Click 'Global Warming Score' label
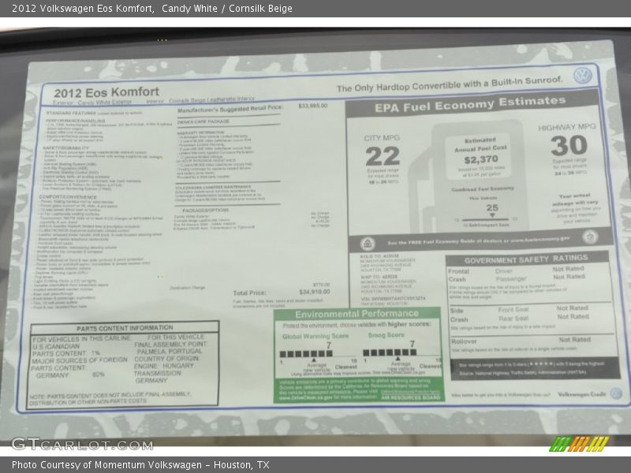Image resolution: width=631 pixels, height=473 pixels. (x=315, y=336)
